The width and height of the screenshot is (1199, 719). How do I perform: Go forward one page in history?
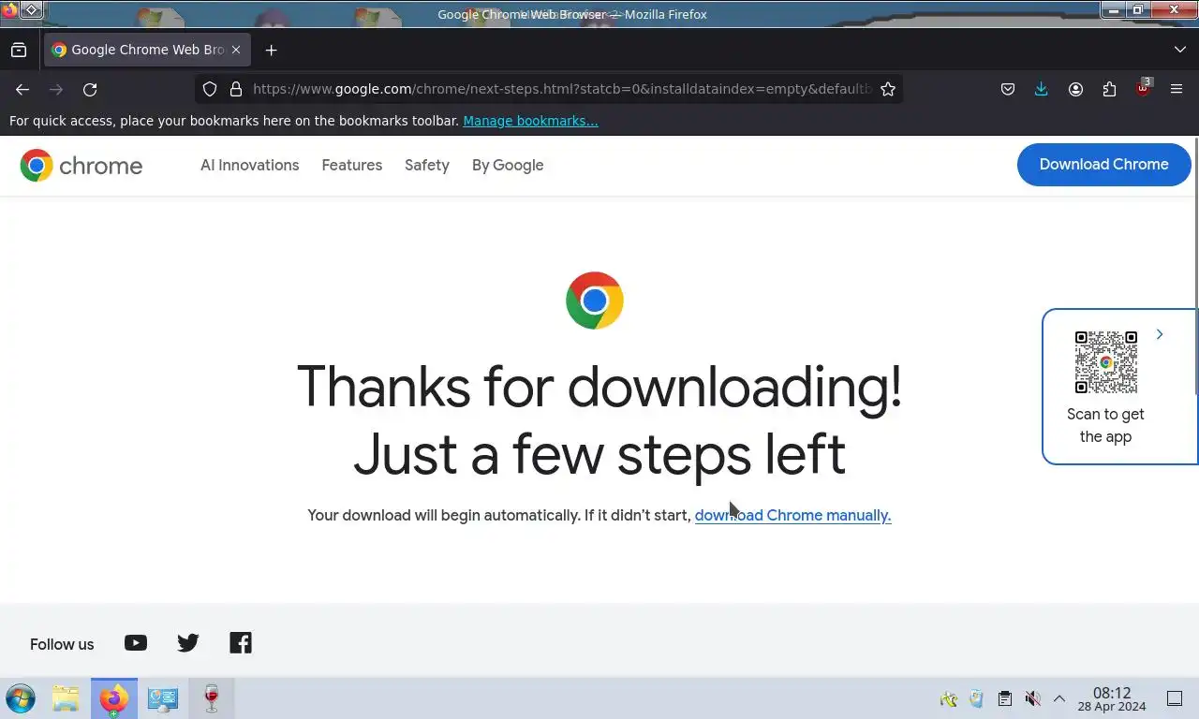click(x=56, y=89)
